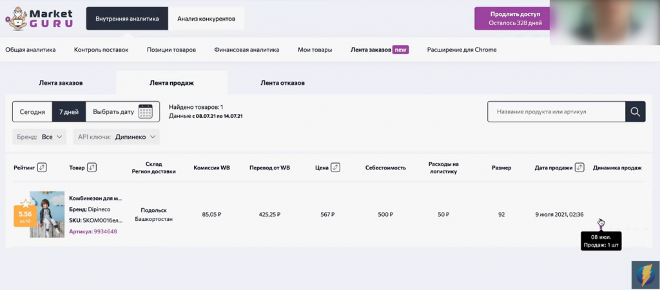Screen dimensions: 660x290
Task: Open article link 9934648
Action: (x=106, y=231)
